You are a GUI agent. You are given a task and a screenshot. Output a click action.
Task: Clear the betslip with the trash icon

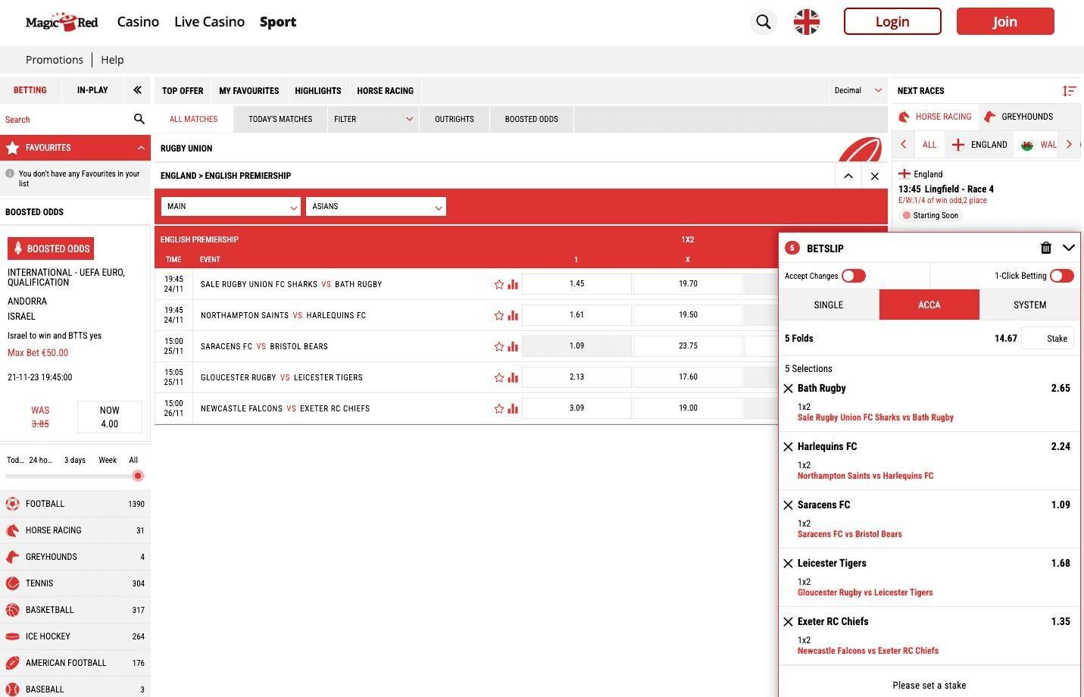coord(1046,248)
